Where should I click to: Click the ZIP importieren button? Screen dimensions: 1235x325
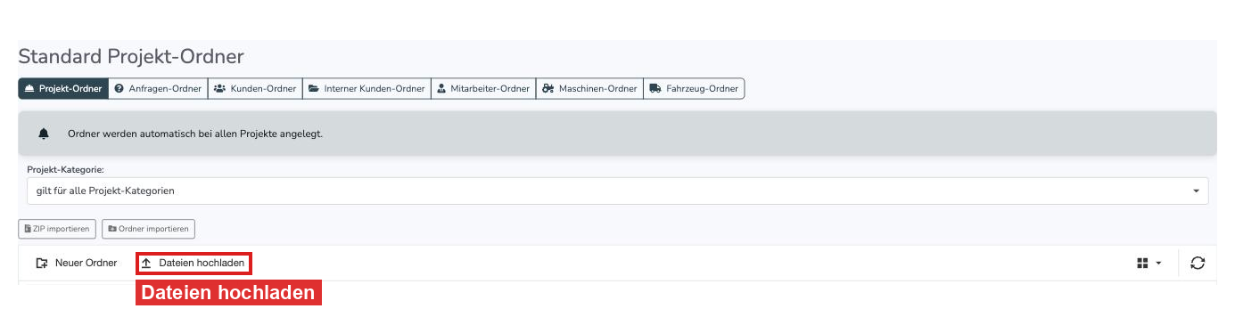pos(57,229)
